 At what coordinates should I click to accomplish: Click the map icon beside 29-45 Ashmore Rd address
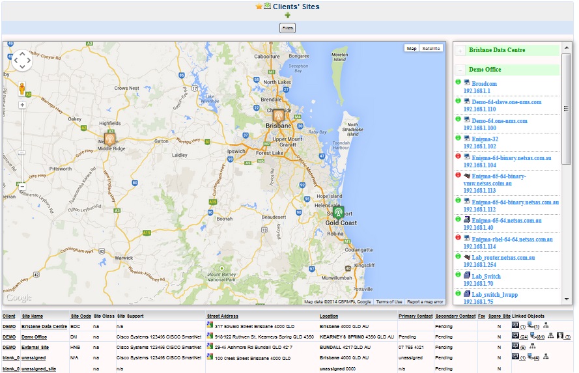(x=210, y=346)
